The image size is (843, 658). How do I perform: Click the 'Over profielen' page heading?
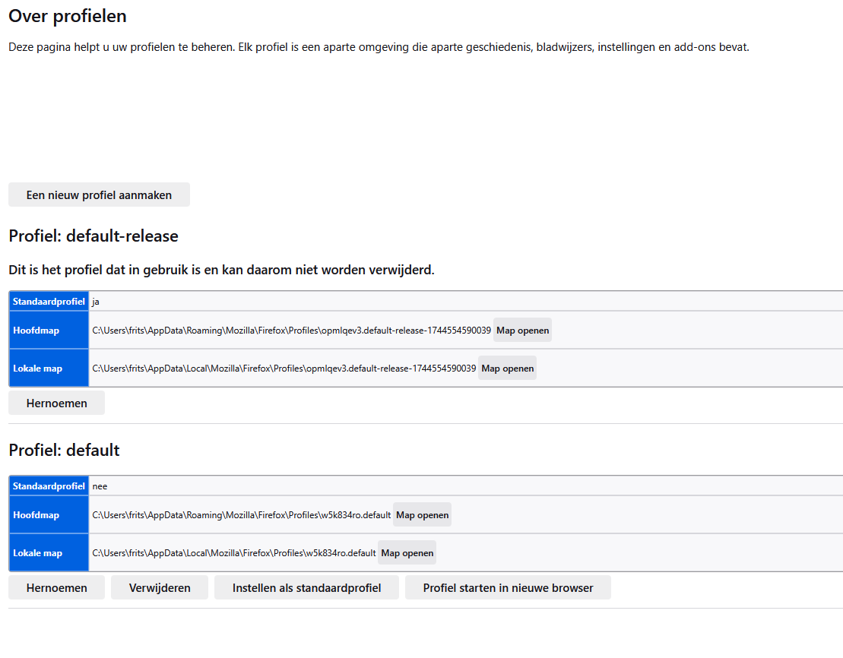pyautogui.click(x=68, y=16)
